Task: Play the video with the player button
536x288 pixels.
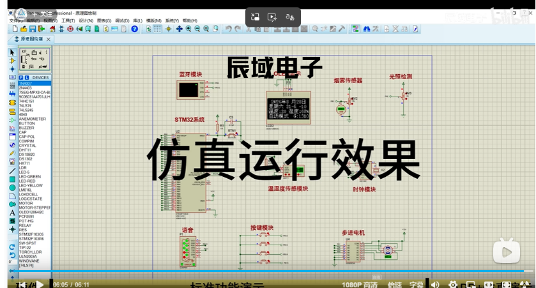Action: (x=40, y=284)
